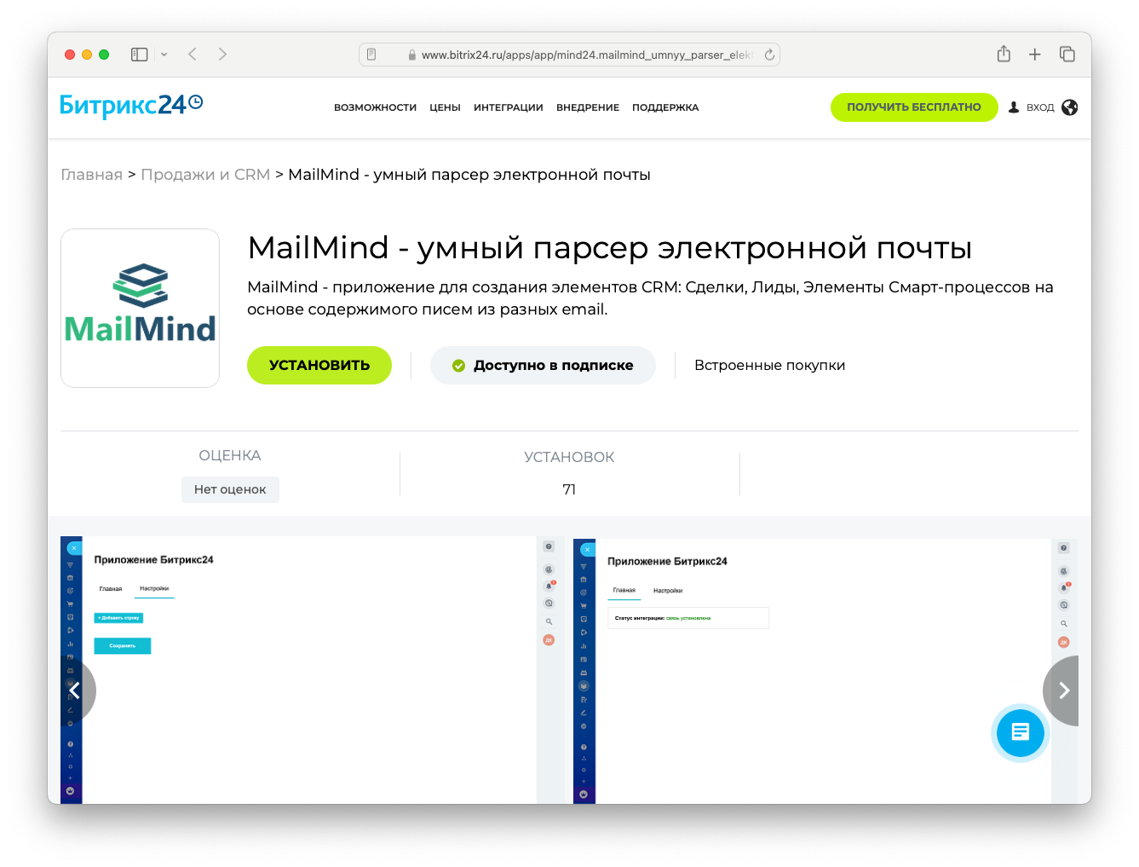The height and width of the screenshot is (867, 1139).
Task: Show tab overview in Safari toolbar
Action: click(x=1067, y=54)
